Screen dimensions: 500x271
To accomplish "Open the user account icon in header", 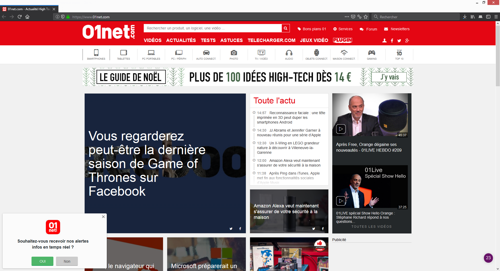I will [x=384, y=41].
